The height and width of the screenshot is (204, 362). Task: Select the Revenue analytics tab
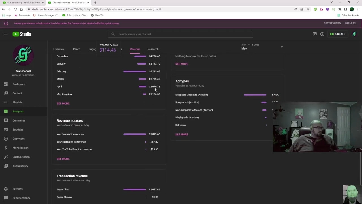coord(135,49)
